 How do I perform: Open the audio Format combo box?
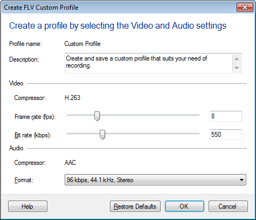pos(155,180)
